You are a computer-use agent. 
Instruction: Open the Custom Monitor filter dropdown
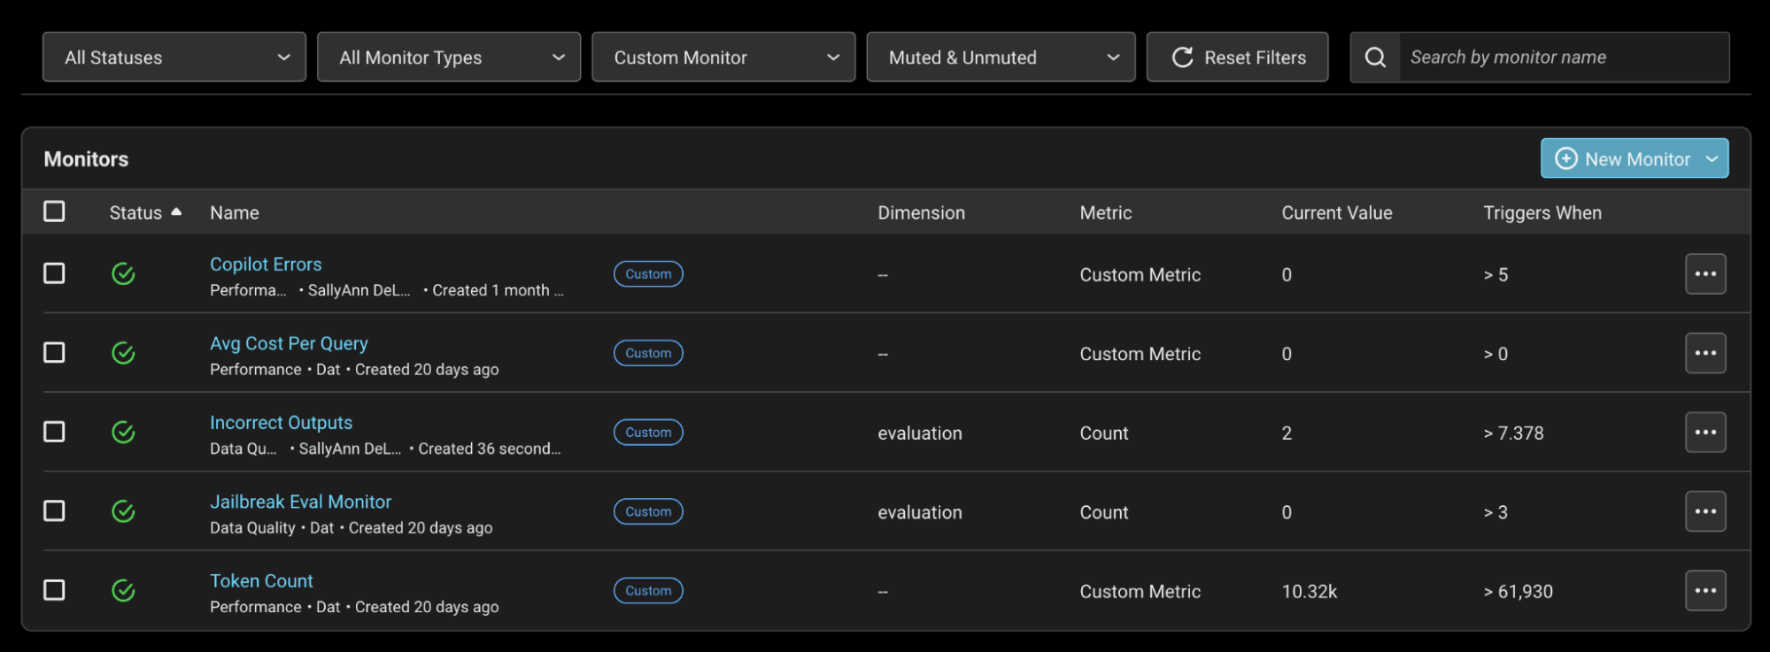click(723, 58)
